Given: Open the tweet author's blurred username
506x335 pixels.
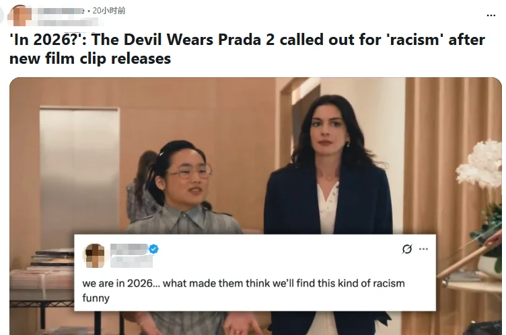Looking at the screenshot, I should 129,249.
